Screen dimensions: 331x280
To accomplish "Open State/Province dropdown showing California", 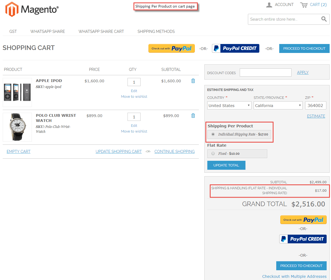I will 278,105.
